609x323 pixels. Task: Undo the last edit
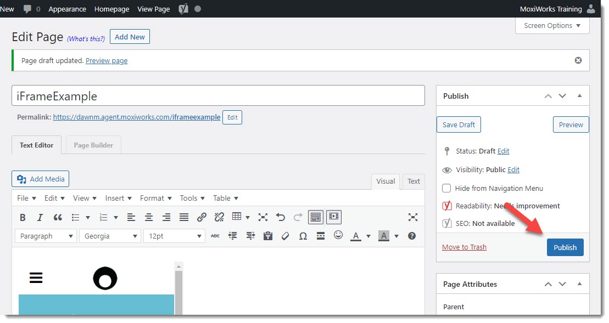point(281,217)
